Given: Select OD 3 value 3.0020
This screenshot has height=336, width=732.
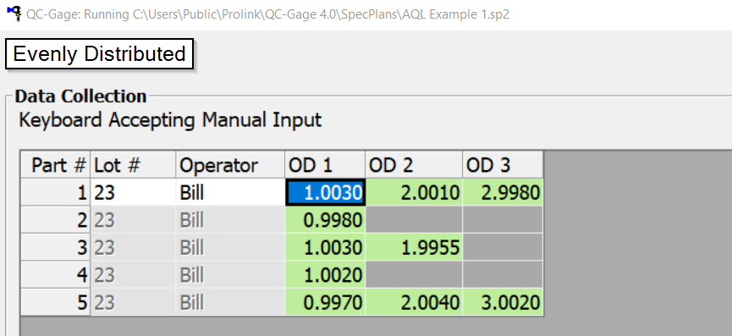Looking at the screenshot, I should pyautogui.click(x=503, y=302).
